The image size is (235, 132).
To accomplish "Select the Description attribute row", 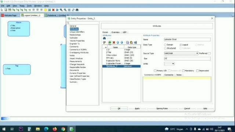I will click(122, 55).
